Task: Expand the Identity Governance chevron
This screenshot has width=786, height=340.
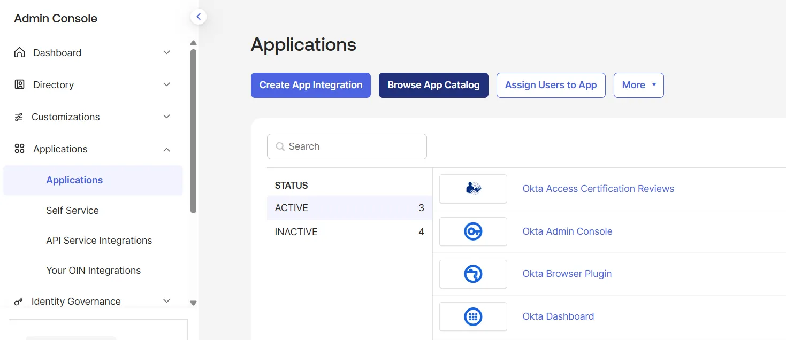Action: [x=166, y=301]
